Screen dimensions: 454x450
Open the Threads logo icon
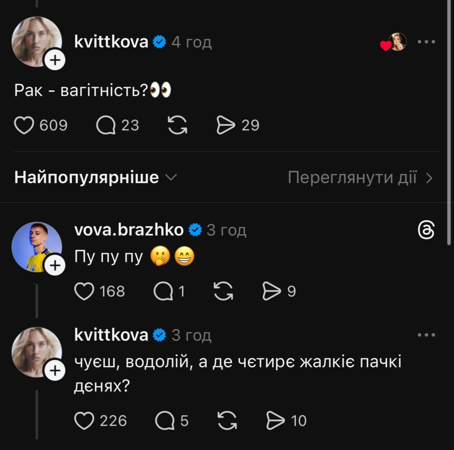[426, 230]
